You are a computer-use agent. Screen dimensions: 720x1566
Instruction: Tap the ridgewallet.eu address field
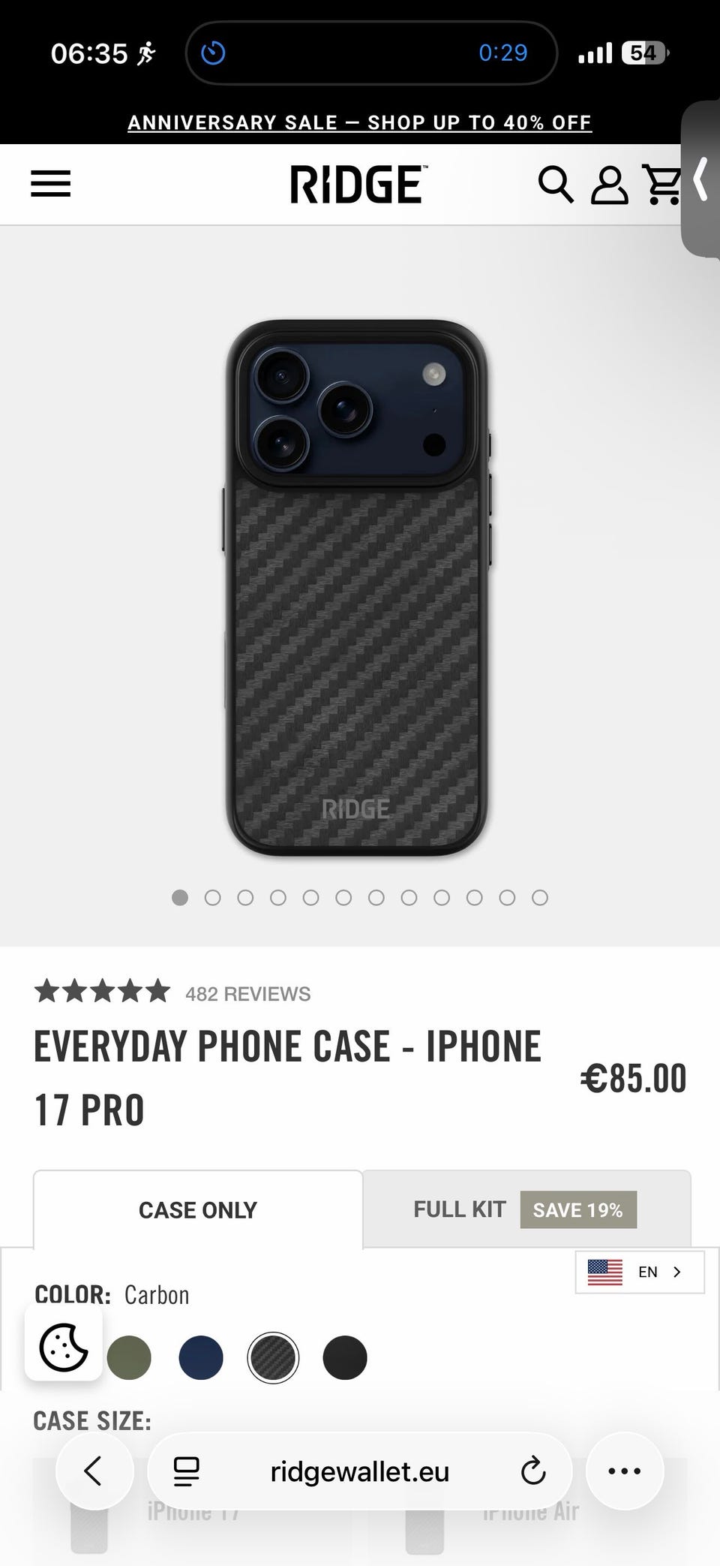click(360, 1471)
